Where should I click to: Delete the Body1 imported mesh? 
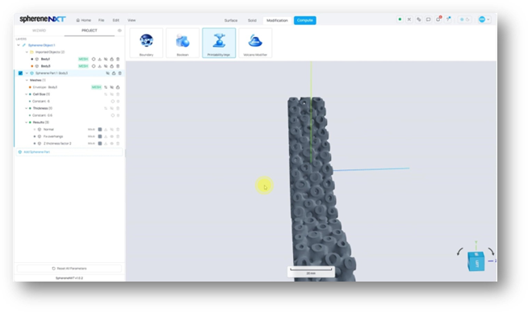click(118, 59)
